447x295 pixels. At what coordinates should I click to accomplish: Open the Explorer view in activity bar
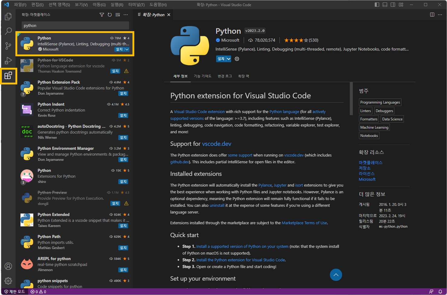pos(8,16)
